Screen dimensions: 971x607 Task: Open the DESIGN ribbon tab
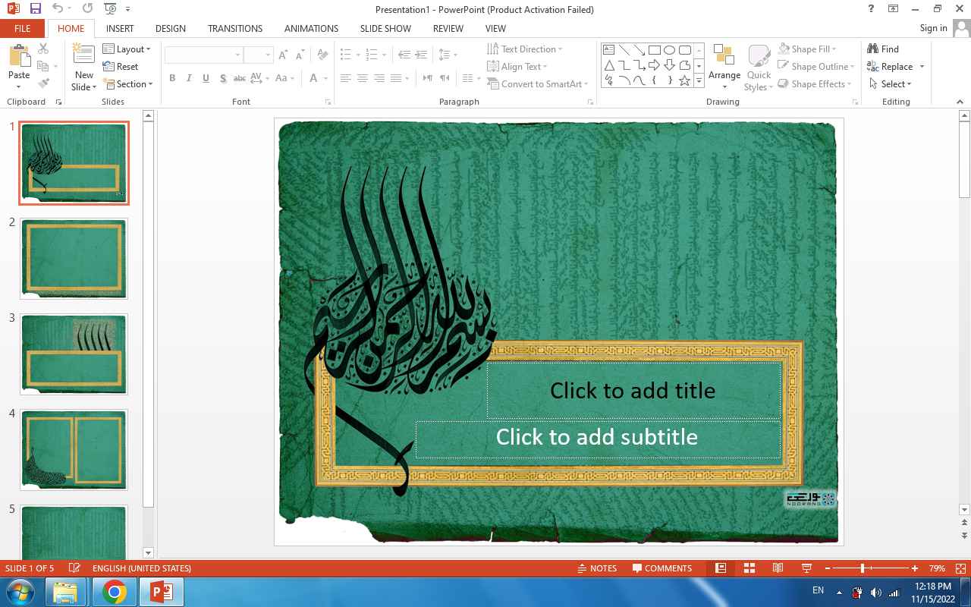170,28
